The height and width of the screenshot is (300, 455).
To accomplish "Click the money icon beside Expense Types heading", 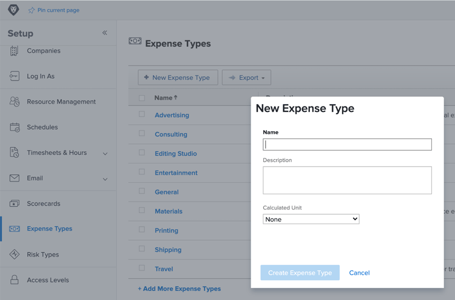I will point(135,41).
